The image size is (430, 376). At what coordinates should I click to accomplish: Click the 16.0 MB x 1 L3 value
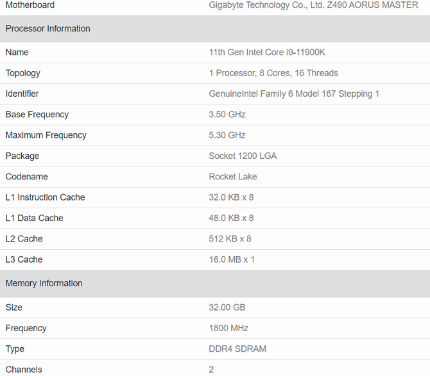coord(232,259)
